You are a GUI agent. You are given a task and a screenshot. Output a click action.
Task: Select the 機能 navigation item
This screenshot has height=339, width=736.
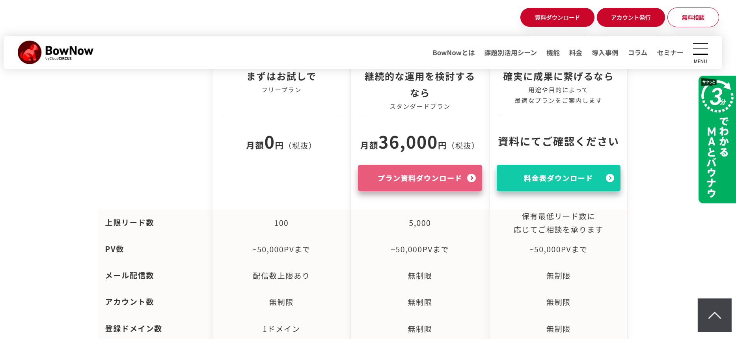pos(553,53)
